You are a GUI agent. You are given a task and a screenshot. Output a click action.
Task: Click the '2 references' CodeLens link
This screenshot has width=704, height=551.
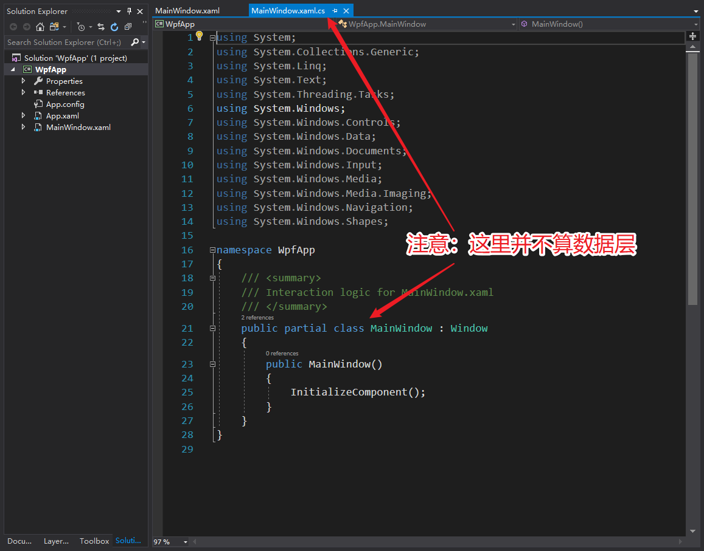(257, 318)
